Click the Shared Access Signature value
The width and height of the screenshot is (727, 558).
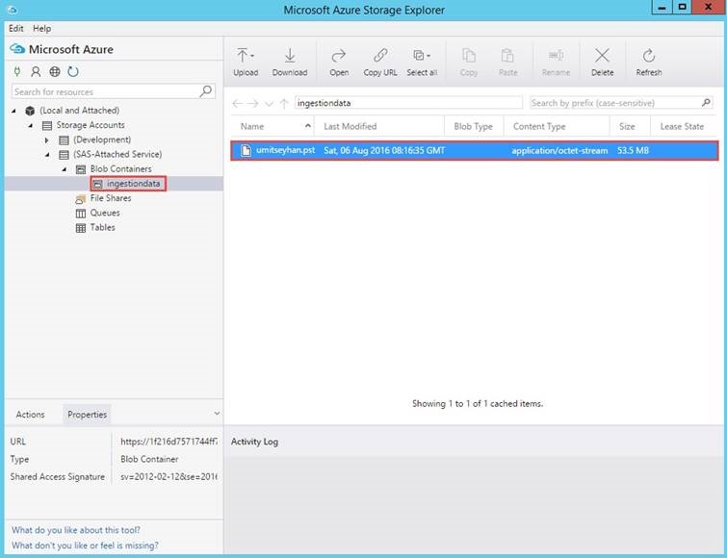point(169,476)
